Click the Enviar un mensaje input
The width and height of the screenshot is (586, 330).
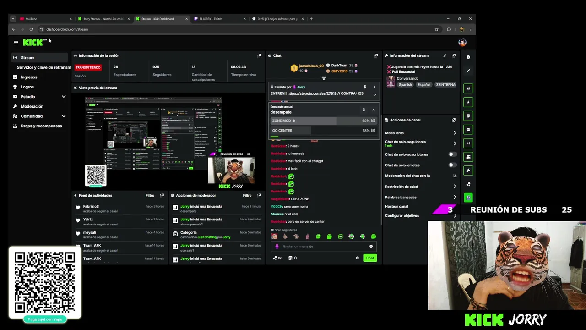click(324, 247)
